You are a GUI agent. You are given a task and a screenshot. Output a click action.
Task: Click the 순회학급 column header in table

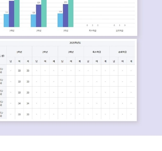[122, 52]
